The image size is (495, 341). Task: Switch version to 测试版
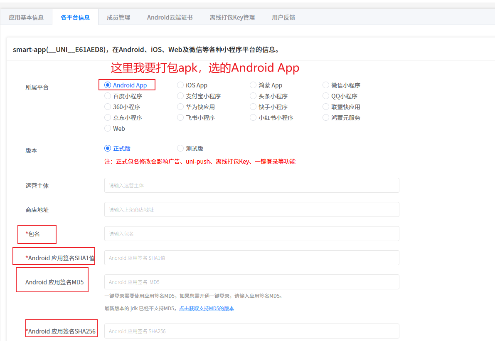[180, 148]
